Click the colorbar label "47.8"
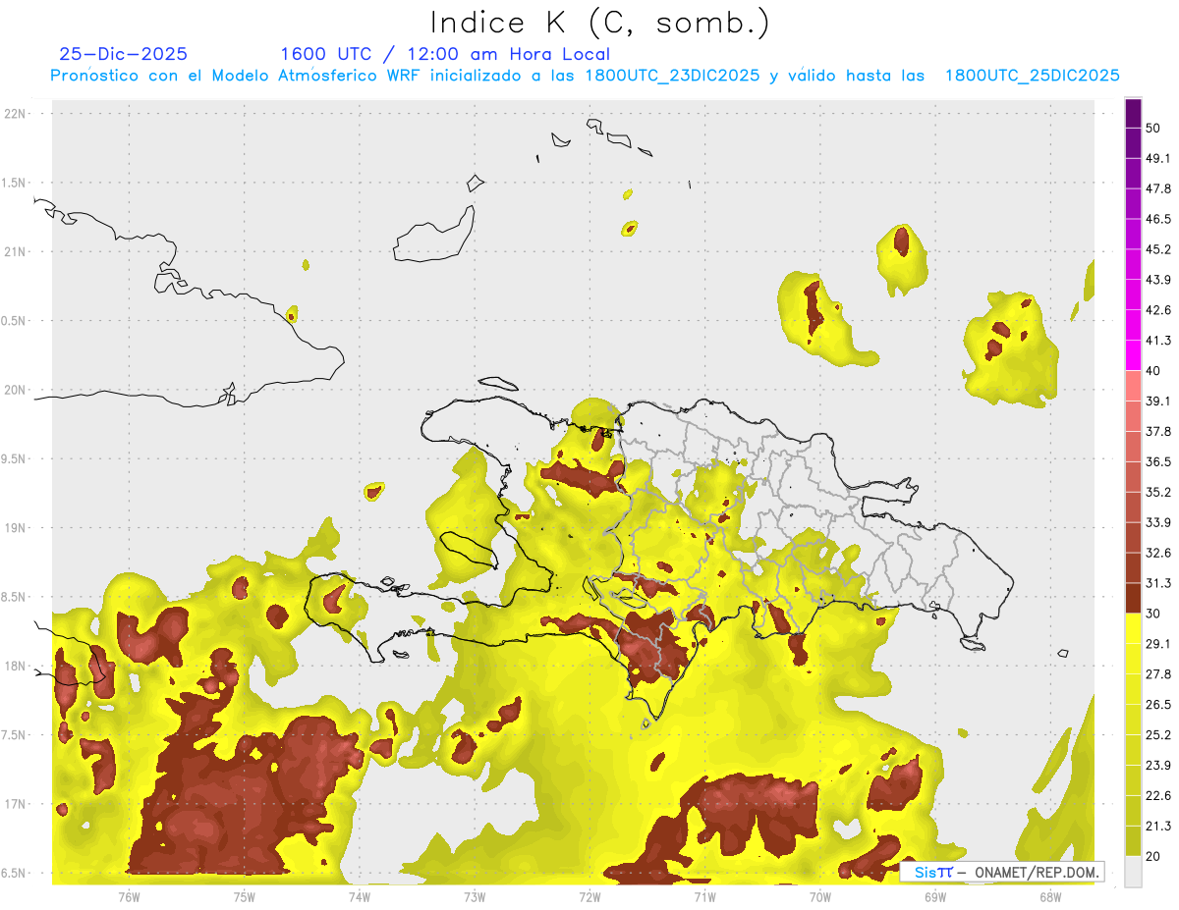Screen dimensions: 1179x910 pyautogui.click(x=1159, y=189)
